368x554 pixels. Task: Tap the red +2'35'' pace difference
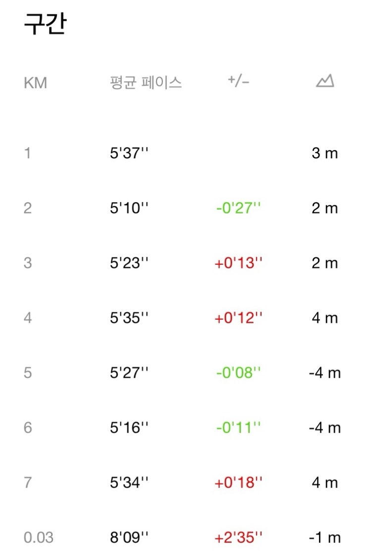click(x=238, y=537)
